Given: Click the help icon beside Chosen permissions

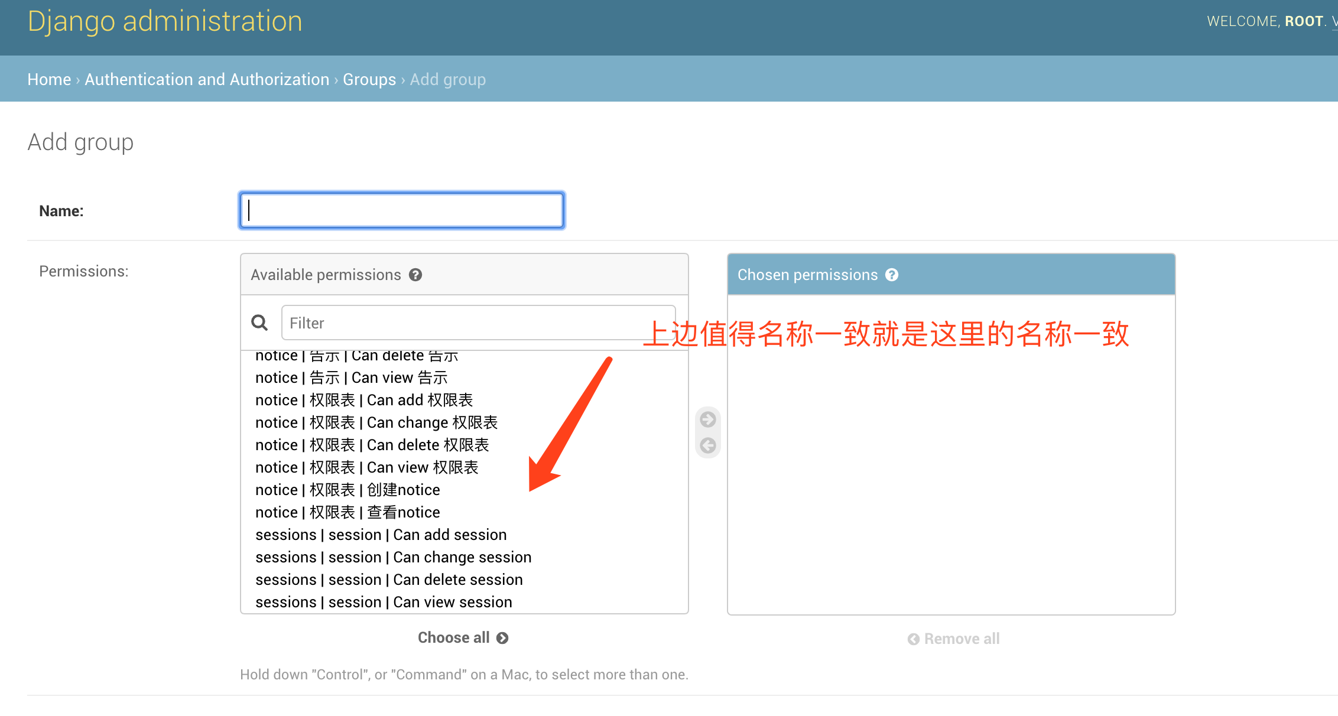Looking at the screenshot, I should click(x=892, y=275).
